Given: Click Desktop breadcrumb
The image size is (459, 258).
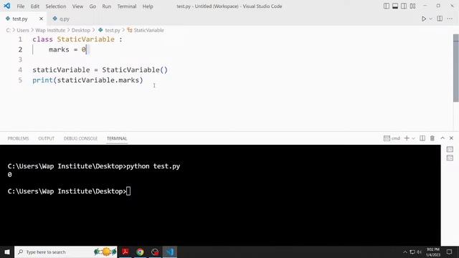Looking at the screenshot, I should pos(81,30).
